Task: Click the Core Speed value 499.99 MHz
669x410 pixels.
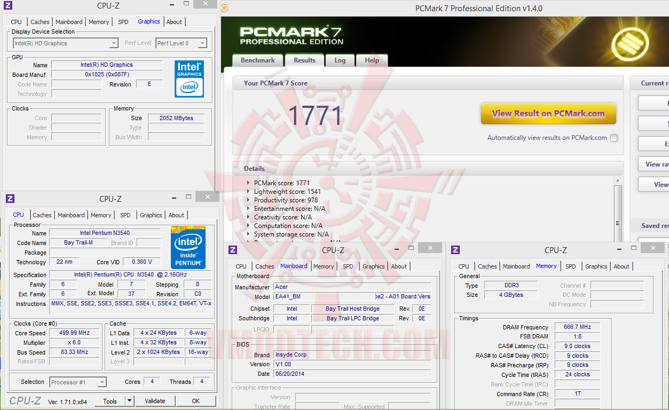Action: point(74,333)
